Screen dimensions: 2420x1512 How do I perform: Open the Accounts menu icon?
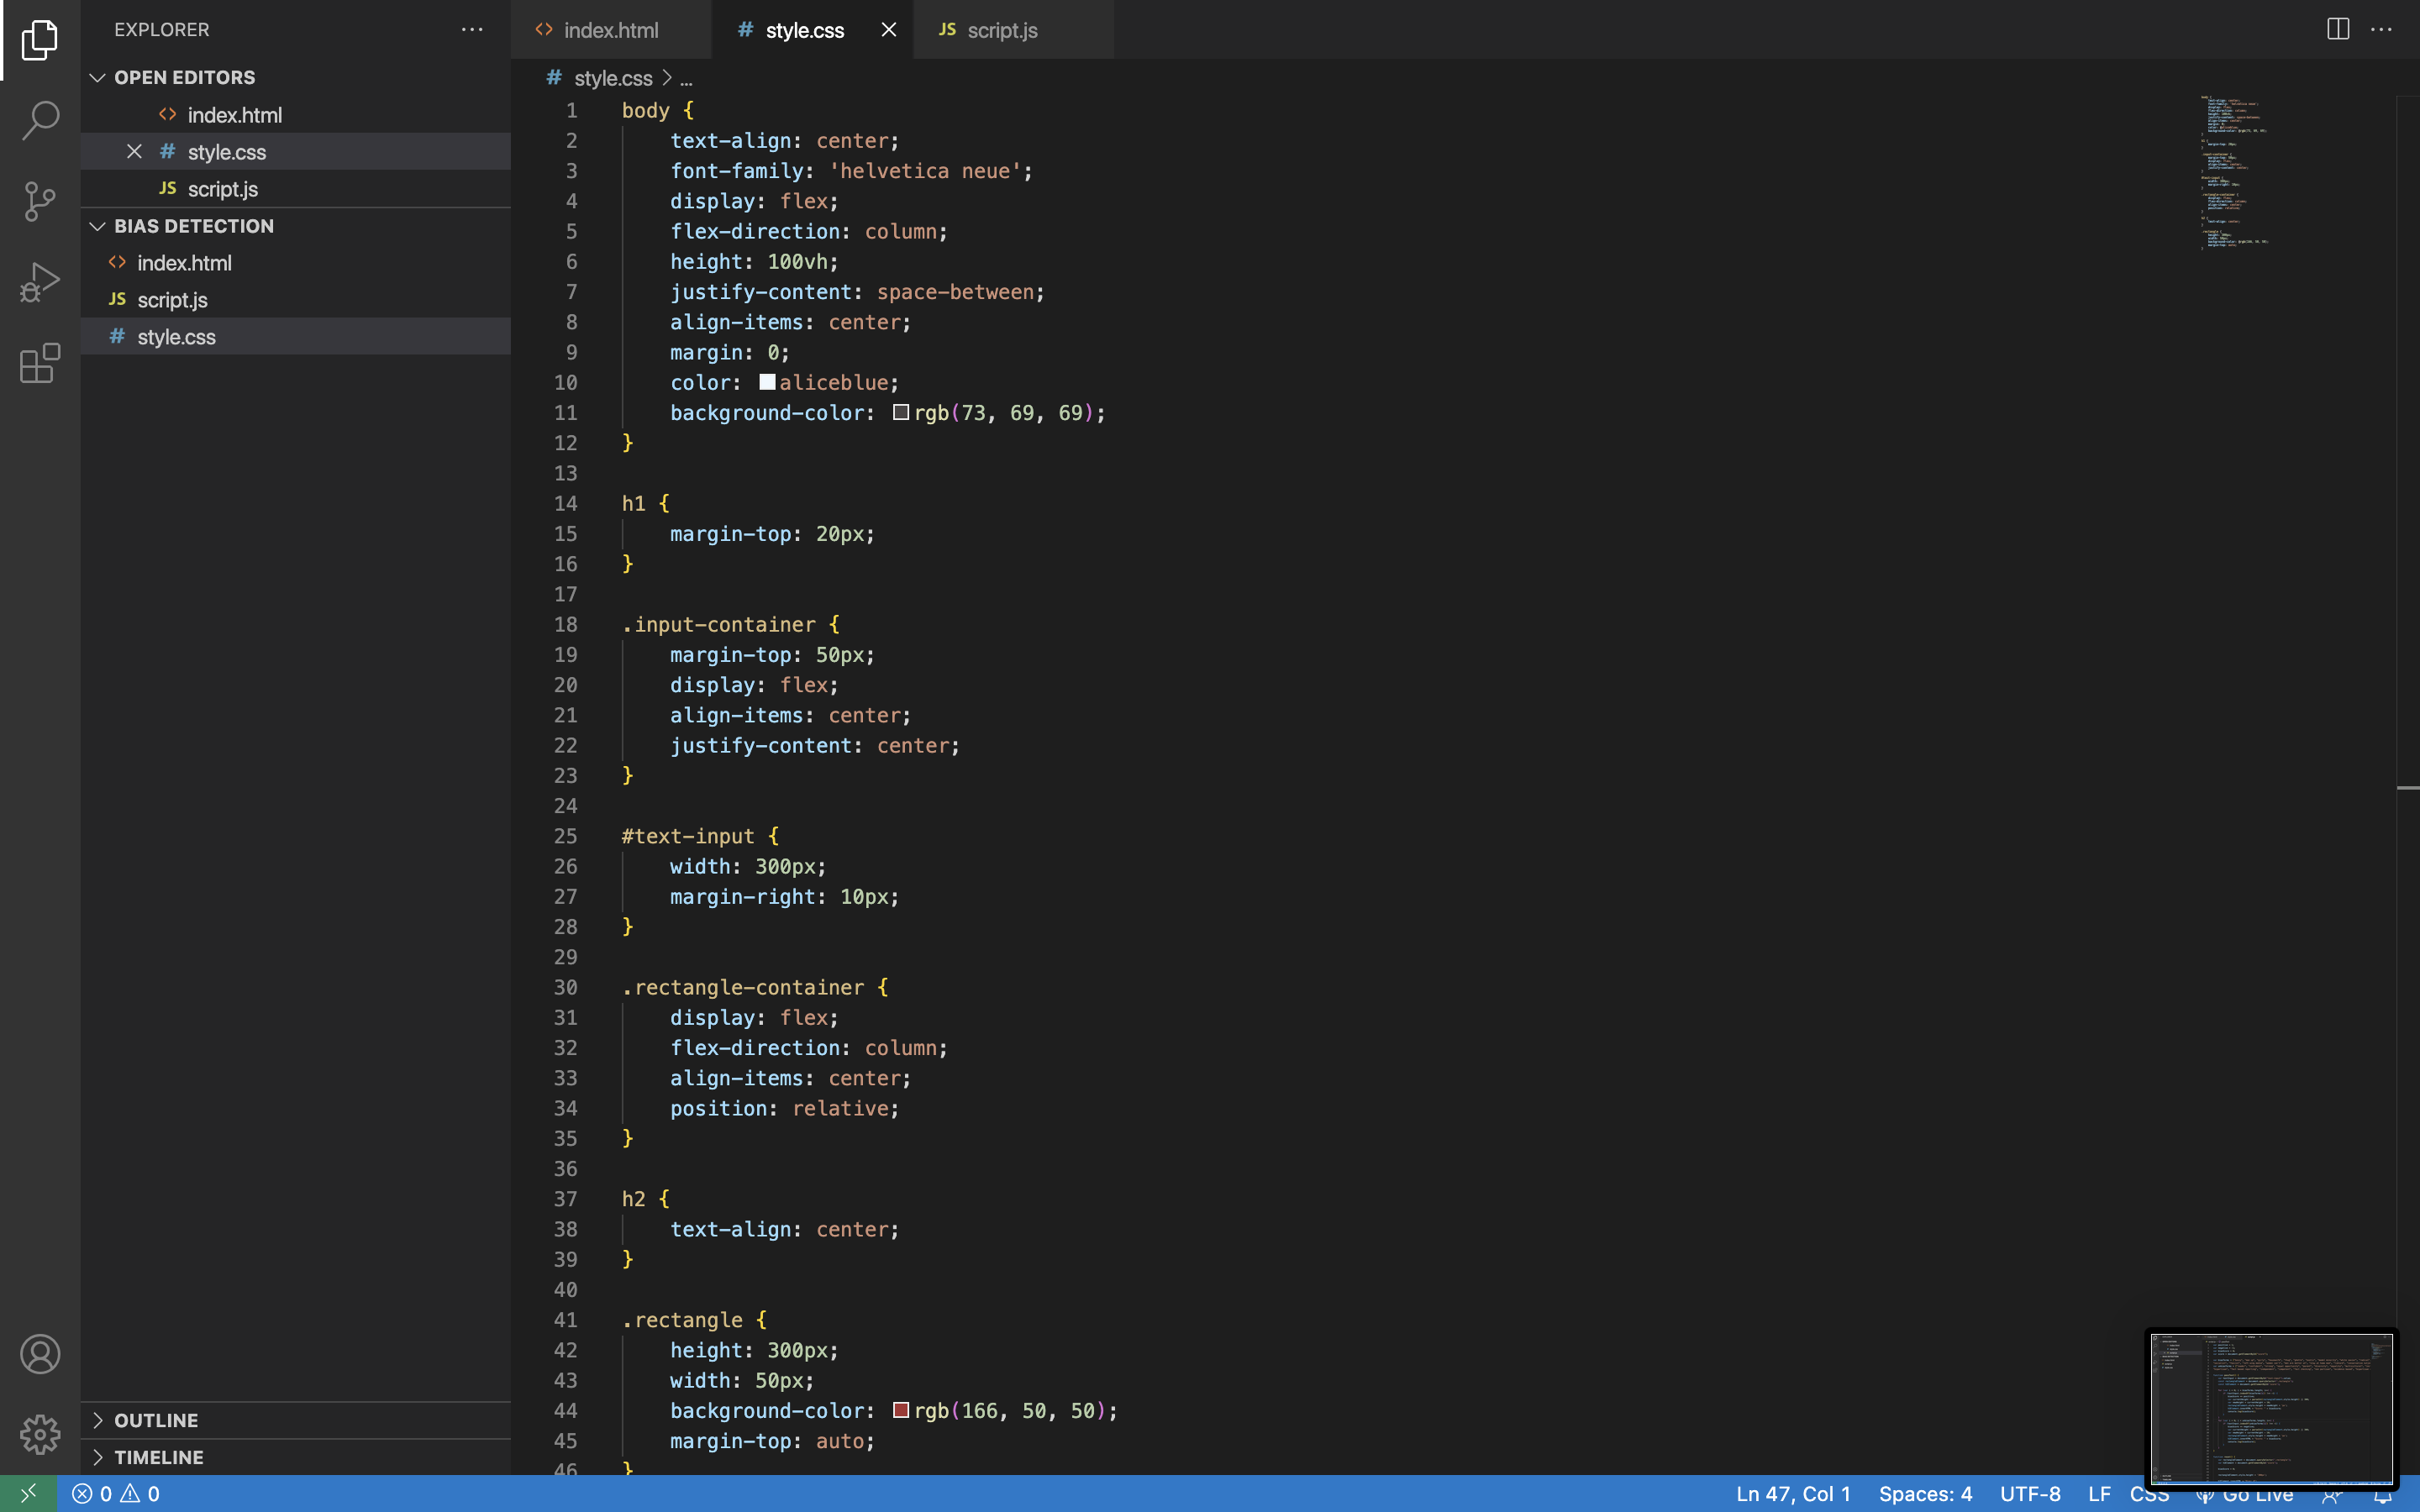(40, 1354)
